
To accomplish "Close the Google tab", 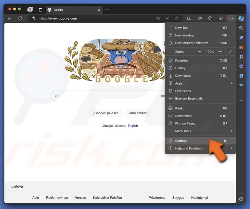I will click(x=99, y=10).
